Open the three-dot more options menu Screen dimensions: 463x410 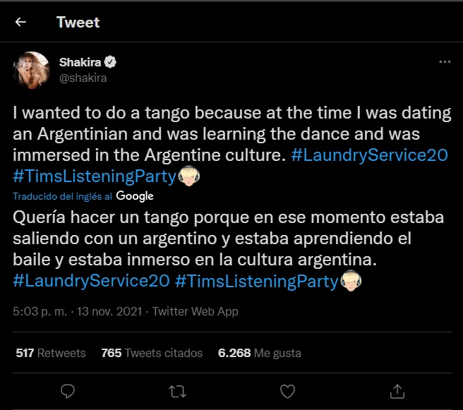[445, 62]
